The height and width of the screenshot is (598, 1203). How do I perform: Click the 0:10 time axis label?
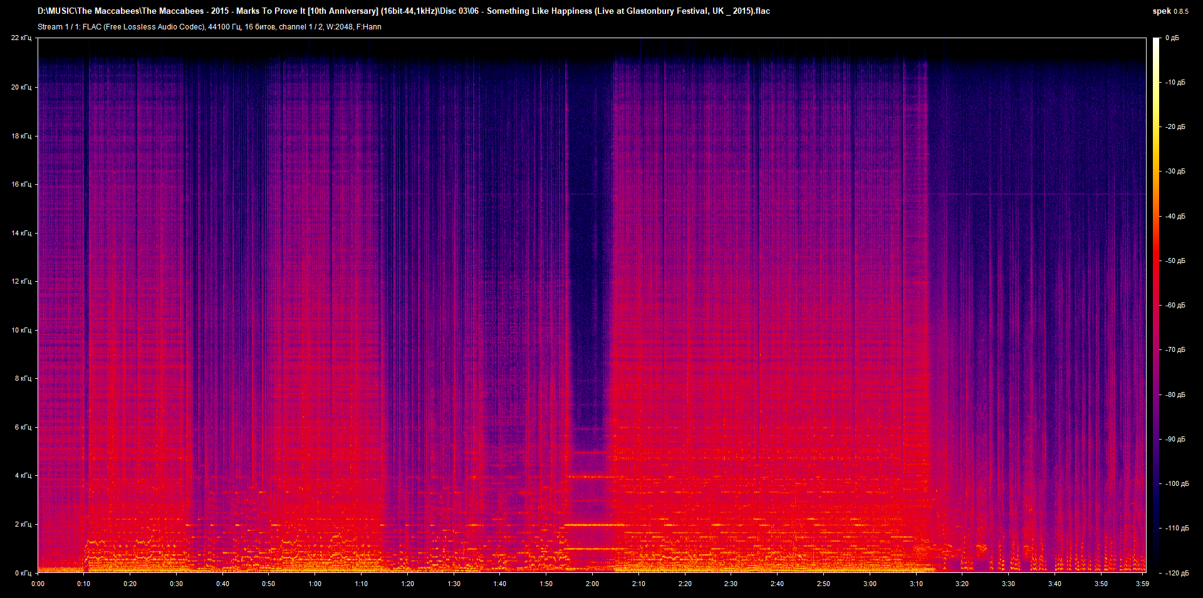click(x=84, y=584)
